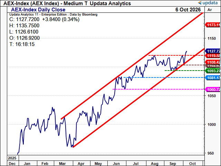Click the +3.8400 (0.34%) change value
The width and height of the screenshot is (221, 166).
pyautogui.click(x=61, y=19)
